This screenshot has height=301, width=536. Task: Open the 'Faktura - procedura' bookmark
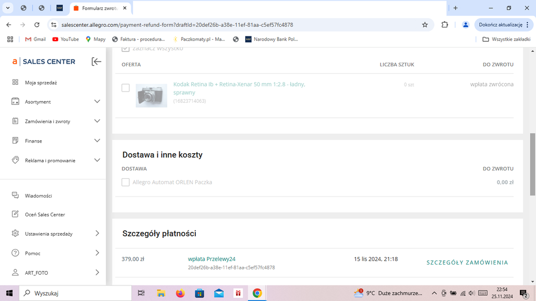tap(138, 39)
